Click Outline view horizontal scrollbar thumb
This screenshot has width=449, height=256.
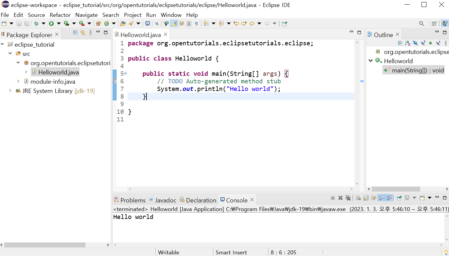point(396,189)
